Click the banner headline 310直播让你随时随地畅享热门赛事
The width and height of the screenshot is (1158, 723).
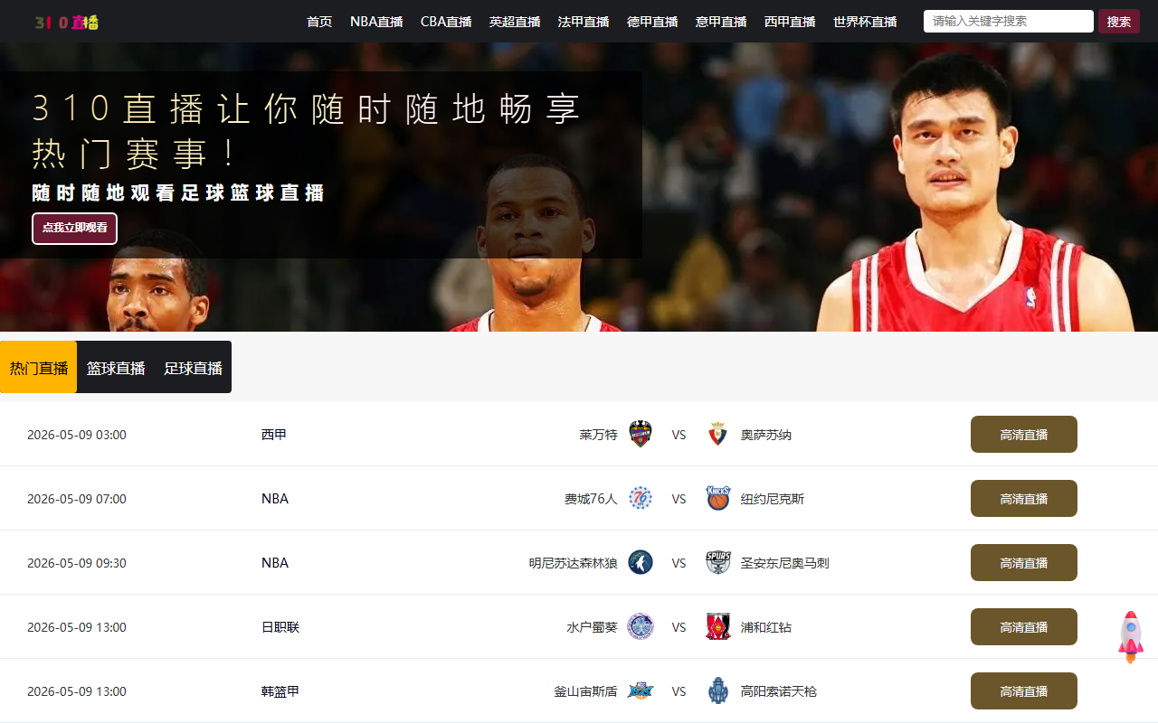[x=306, y=131]
